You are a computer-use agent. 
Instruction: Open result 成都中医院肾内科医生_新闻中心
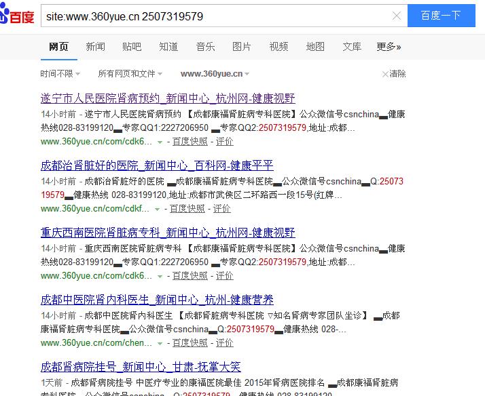157,300
